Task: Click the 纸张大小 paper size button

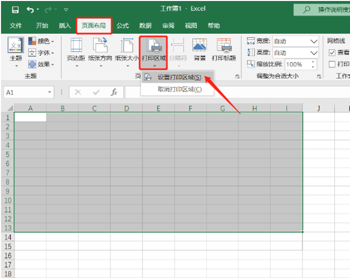Action: (x=127, y=52)
